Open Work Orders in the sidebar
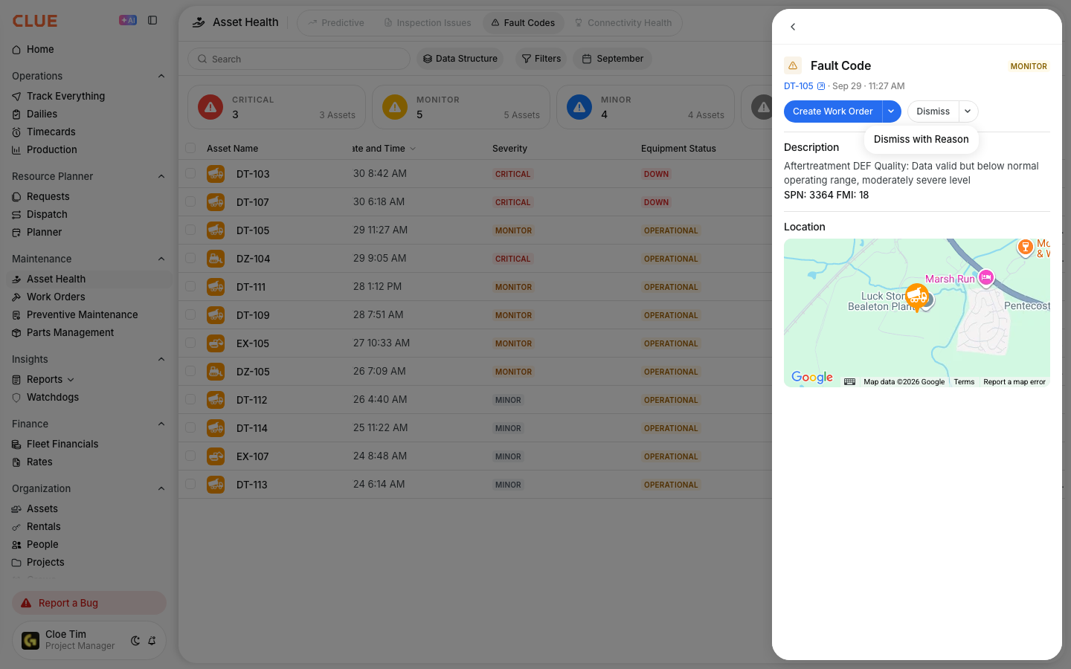Screen dimensions: 1071x669 coord(56,297)
